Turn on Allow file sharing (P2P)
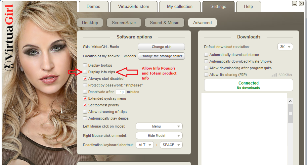This screenshot has width=307, height=165. tap(206, 75)
